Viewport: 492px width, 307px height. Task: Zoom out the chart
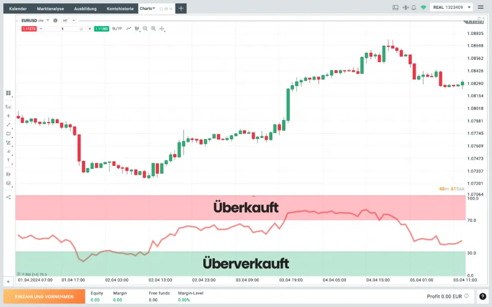click(x=145, y=28)
